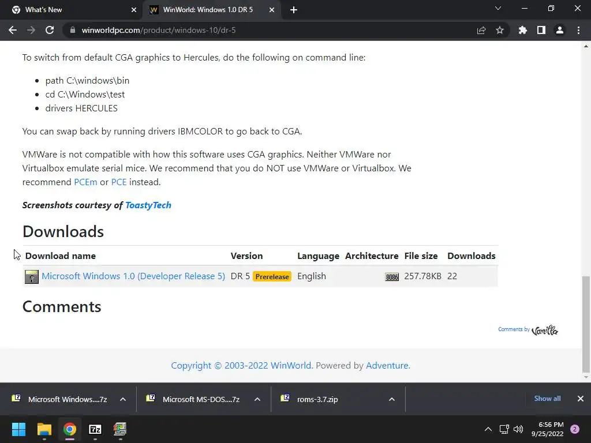Viewport: 591px width, 443px height.
Task: Open the emulator app on the taskbar
Action: coord(120,429)
